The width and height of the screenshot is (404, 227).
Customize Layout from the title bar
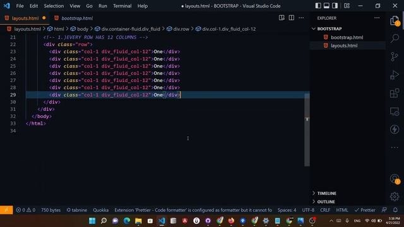(347, 6)
